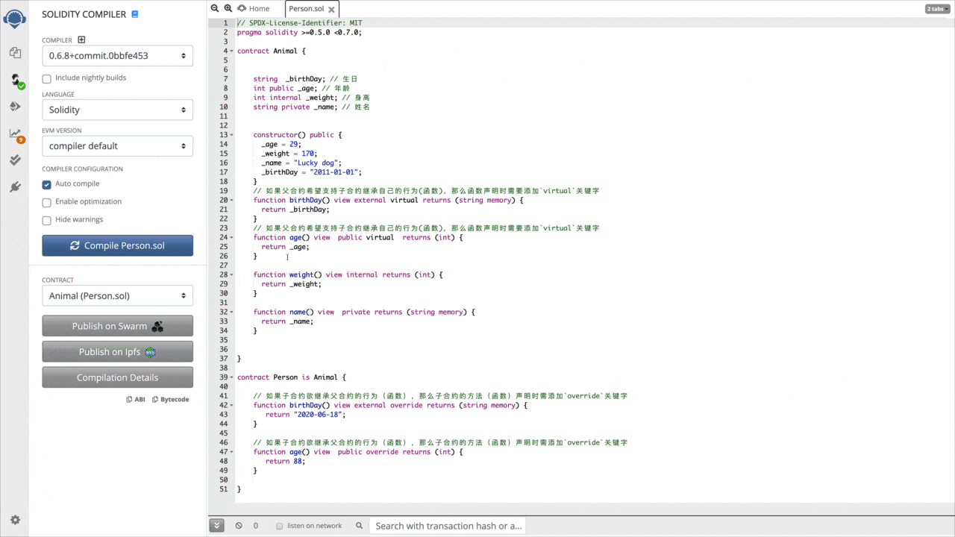Screen dimensions: 955x537
Task: Open Compilation Details
Action: point(118,377)
